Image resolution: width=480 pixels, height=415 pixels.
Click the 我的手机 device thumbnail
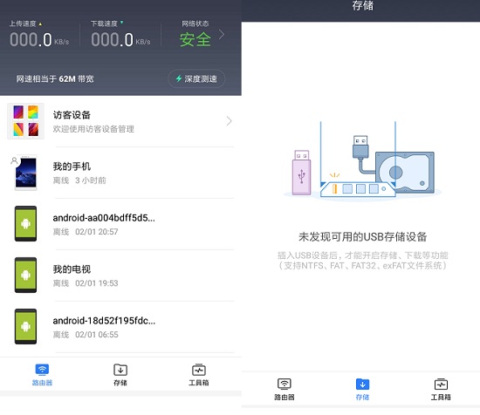click(x=25, y=173)
